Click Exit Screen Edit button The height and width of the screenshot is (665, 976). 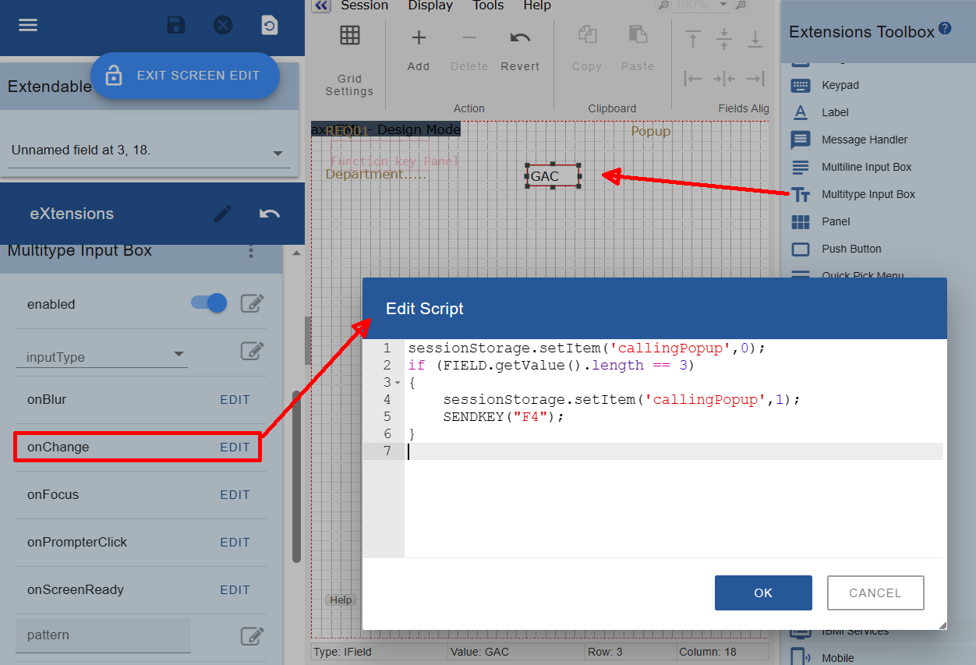185,76
